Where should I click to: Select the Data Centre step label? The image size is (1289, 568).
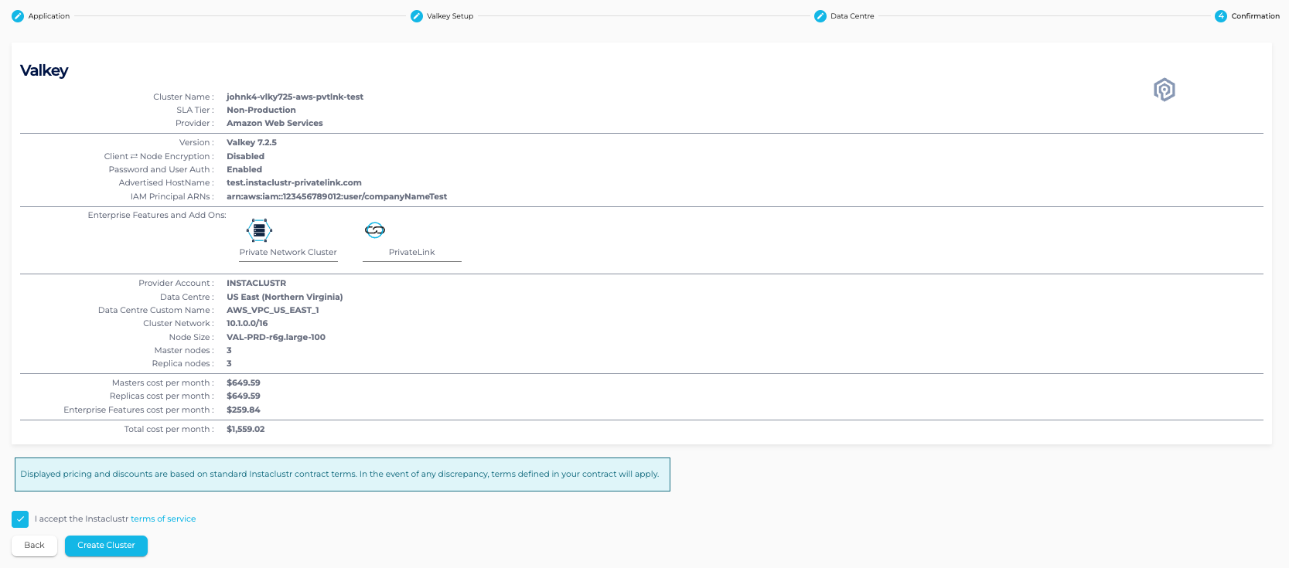tap(852, 16)
